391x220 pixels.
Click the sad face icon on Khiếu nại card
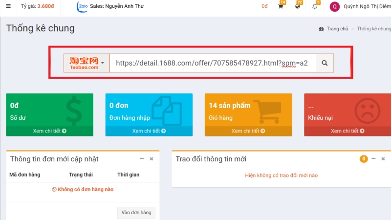click(x=368, y=111)
